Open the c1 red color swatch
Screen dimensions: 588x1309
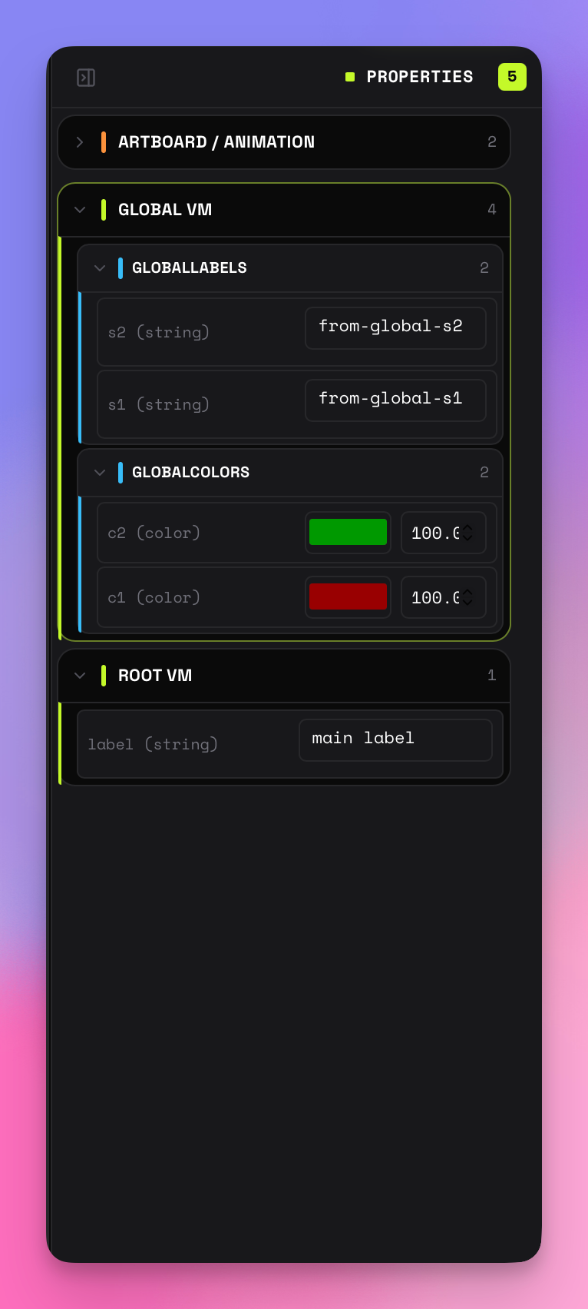348,597
